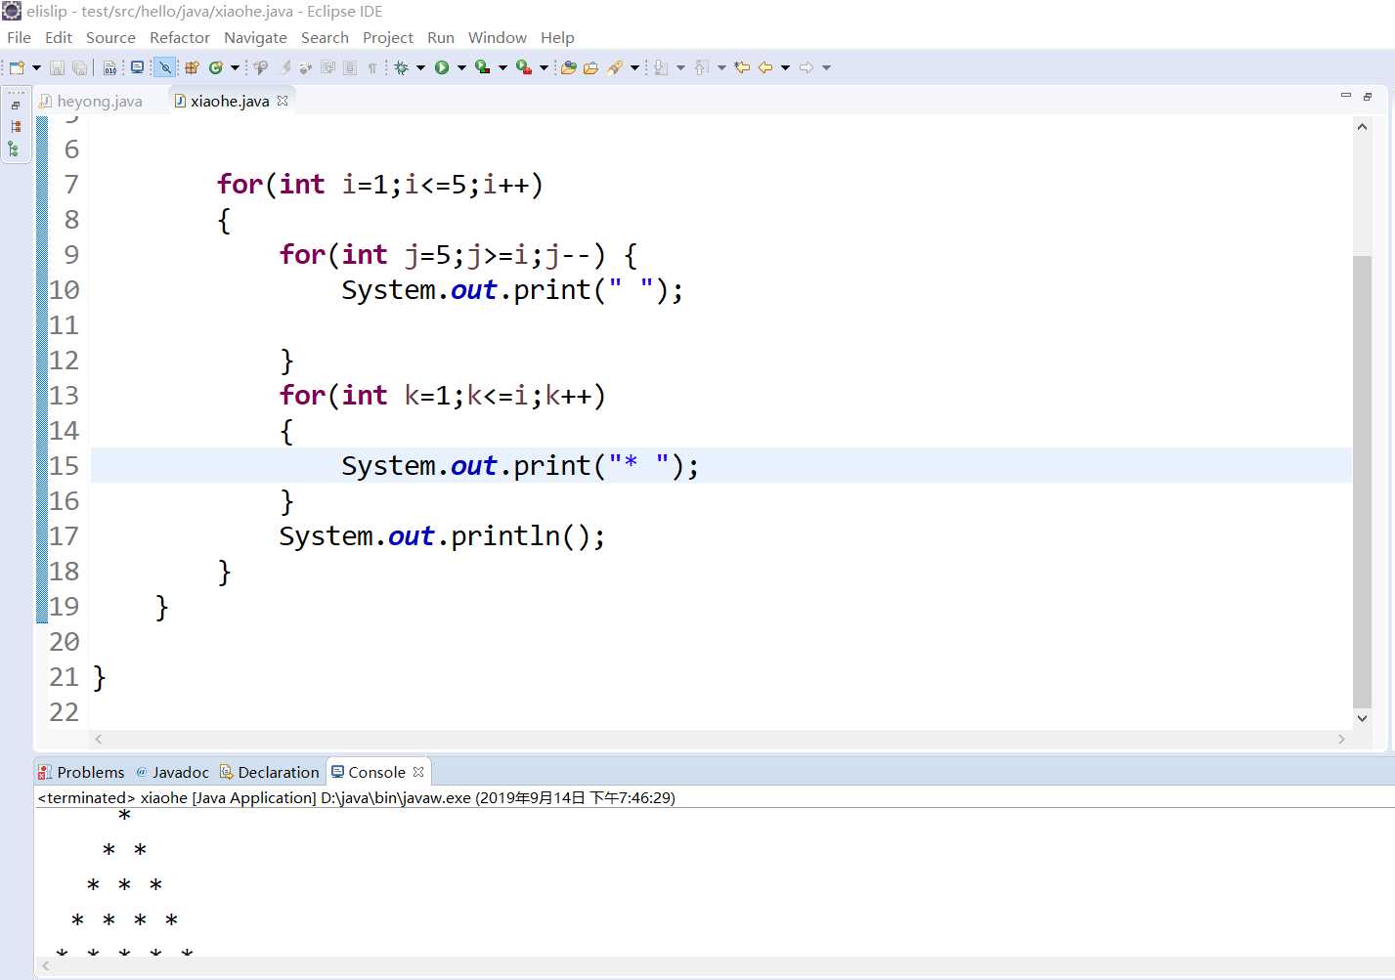Screen dimensions: 1395x980
Task: Open the Help menu
Action: [557, 37]
